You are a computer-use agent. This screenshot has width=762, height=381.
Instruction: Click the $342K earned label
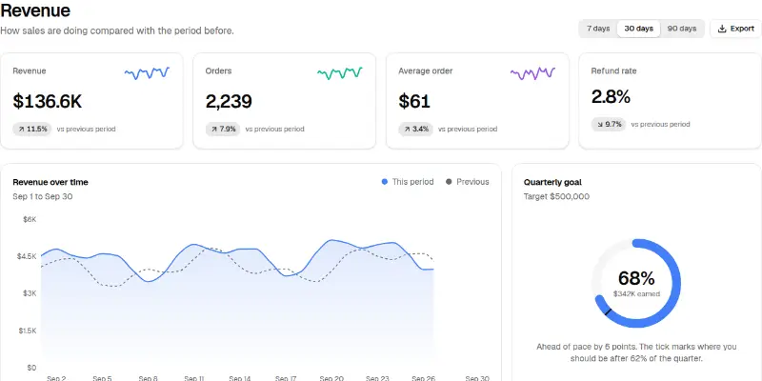point(636,294)
